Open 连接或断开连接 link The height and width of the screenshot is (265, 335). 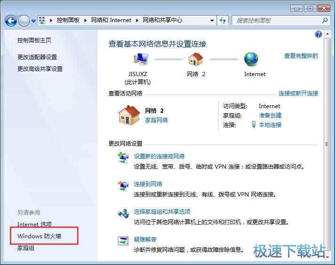pyautogui.click(x=298, y=94)
